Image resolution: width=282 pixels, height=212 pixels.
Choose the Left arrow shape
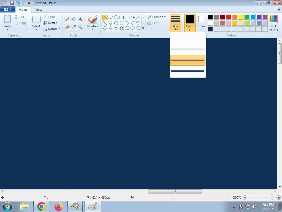tap(133, 23)
